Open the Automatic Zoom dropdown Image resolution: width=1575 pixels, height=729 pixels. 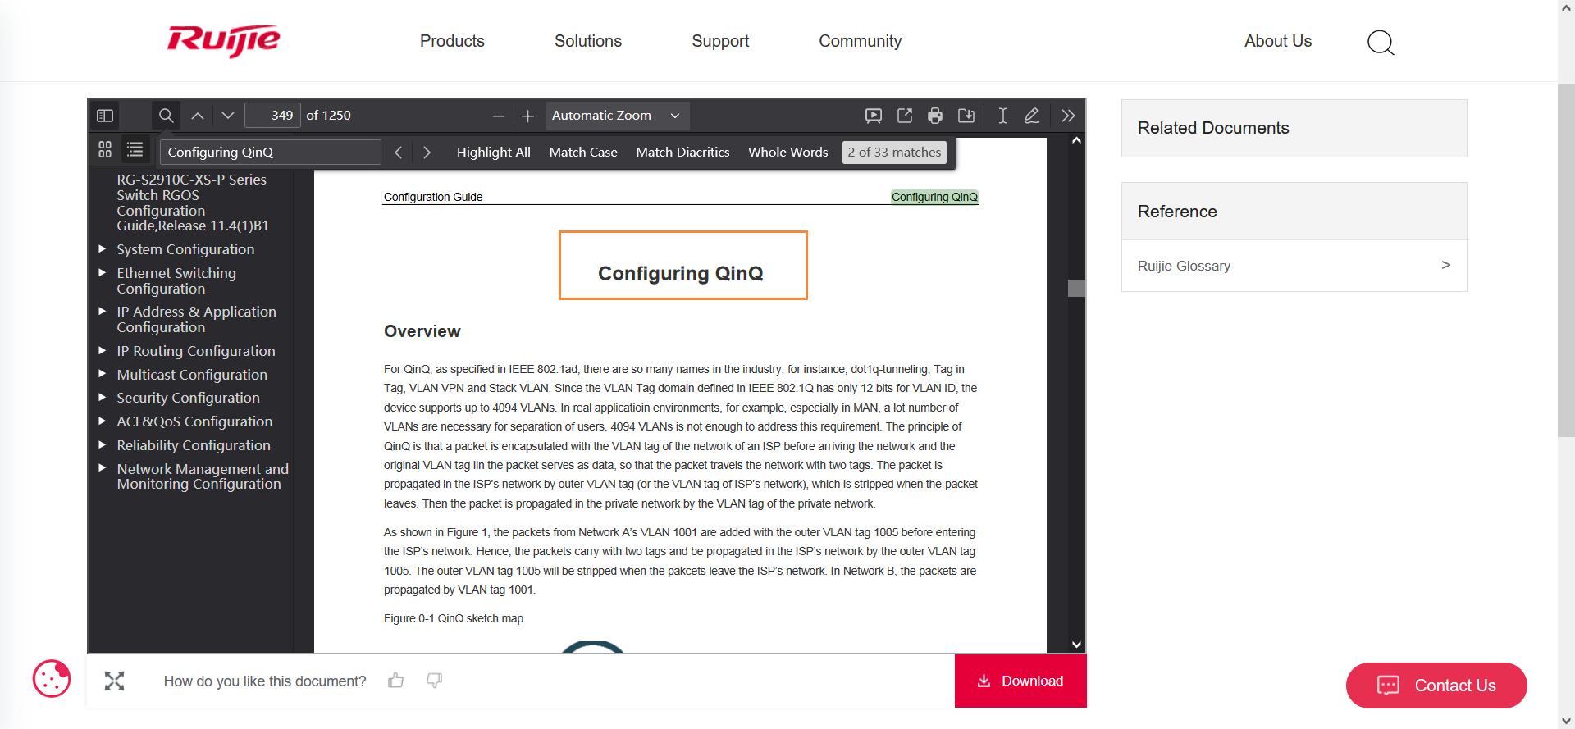[x=617, y=116]
